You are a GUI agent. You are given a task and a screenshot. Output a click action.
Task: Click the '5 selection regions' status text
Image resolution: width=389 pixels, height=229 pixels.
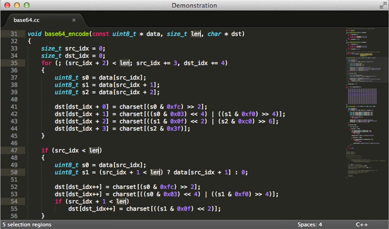click(x=27, y=225)
